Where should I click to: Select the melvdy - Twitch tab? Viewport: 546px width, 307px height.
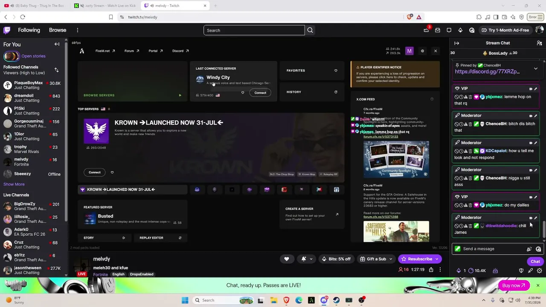click(175, 6)
